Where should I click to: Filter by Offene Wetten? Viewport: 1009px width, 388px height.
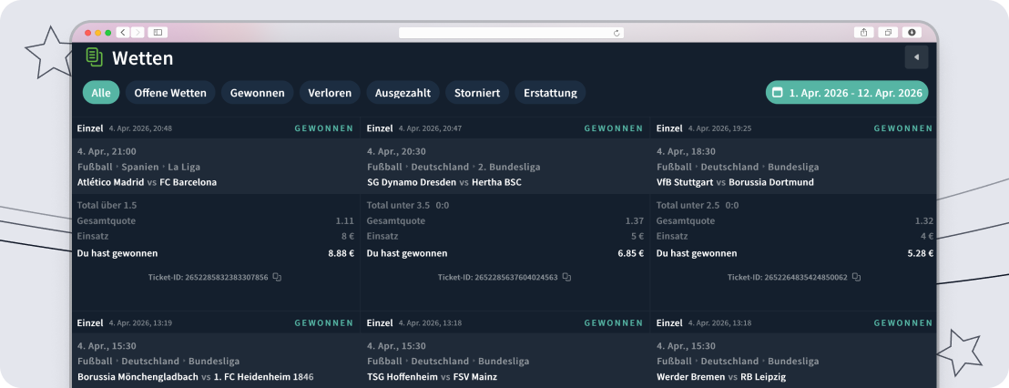(x=170, y=93)
